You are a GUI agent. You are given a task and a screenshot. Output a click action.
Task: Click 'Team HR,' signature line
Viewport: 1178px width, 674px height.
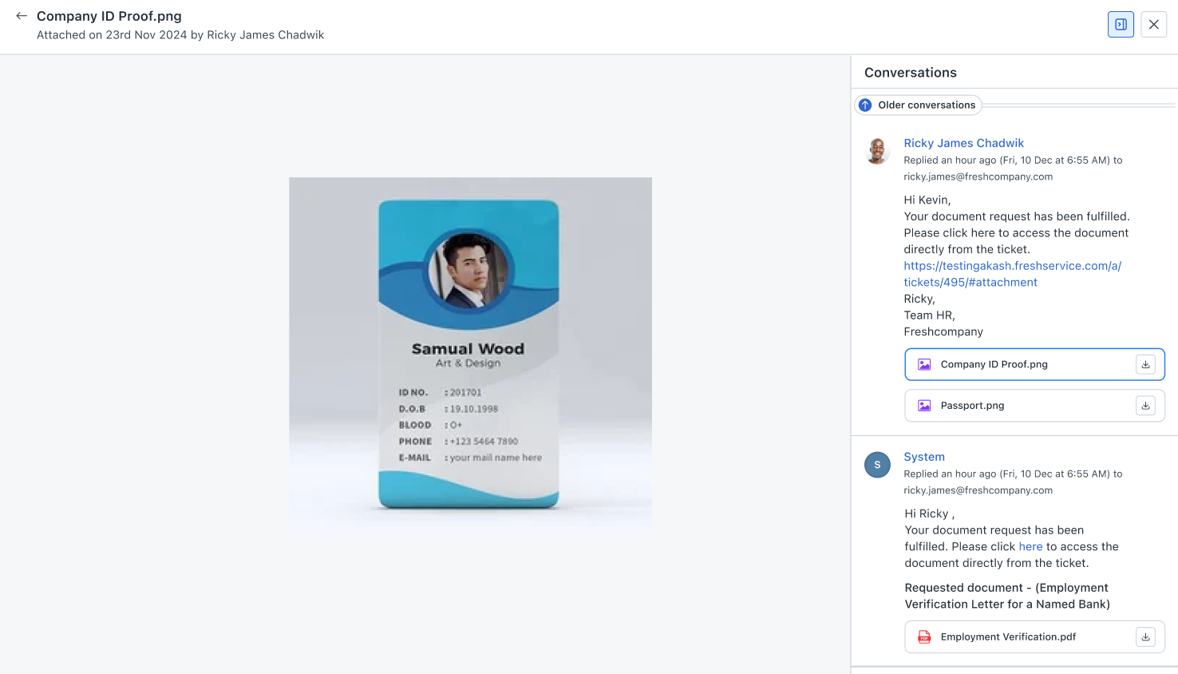[929, 315]
